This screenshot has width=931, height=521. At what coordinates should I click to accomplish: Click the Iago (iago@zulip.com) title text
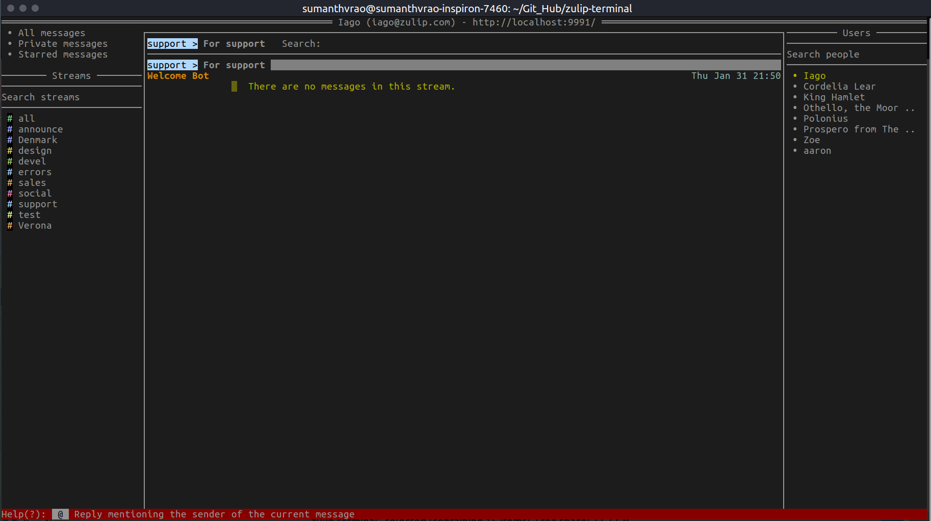click(397, 22)
